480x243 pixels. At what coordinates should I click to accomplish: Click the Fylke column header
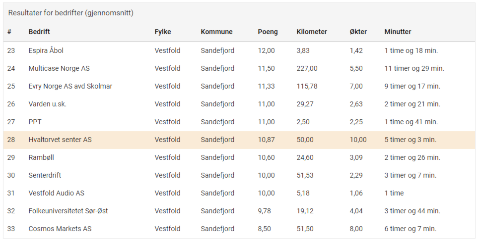(x=162, y=32)
